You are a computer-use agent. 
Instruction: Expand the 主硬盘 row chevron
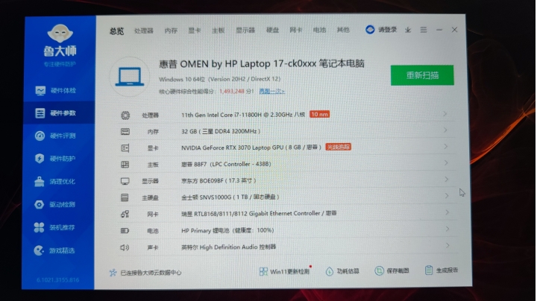(447, 196)
